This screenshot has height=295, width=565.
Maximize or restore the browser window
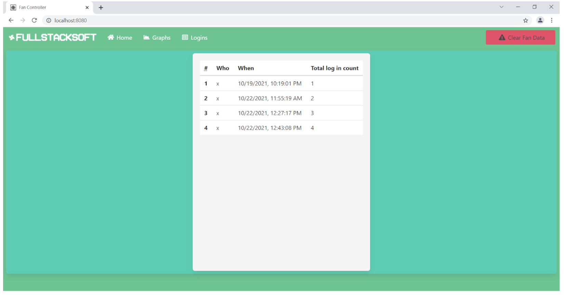[535, 7]
